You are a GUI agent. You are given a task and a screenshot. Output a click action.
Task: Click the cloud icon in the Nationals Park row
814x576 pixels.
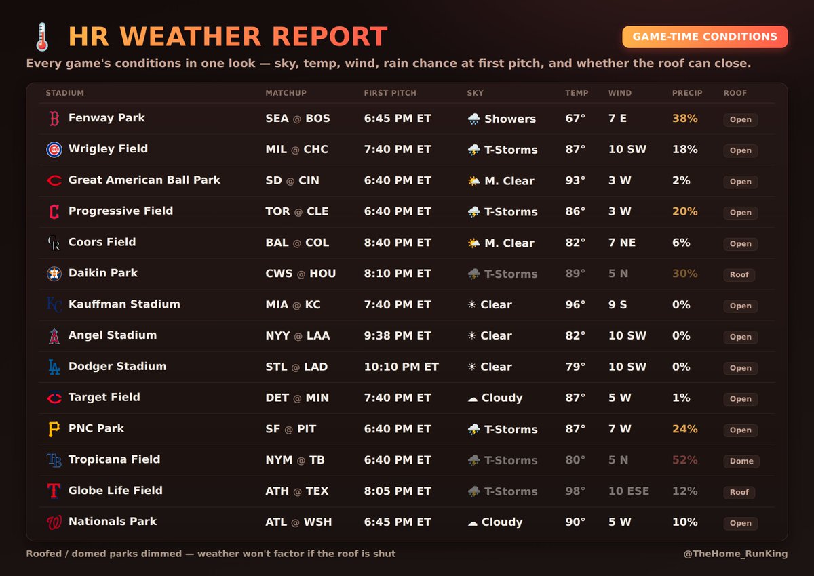click(x=473, y=522)
